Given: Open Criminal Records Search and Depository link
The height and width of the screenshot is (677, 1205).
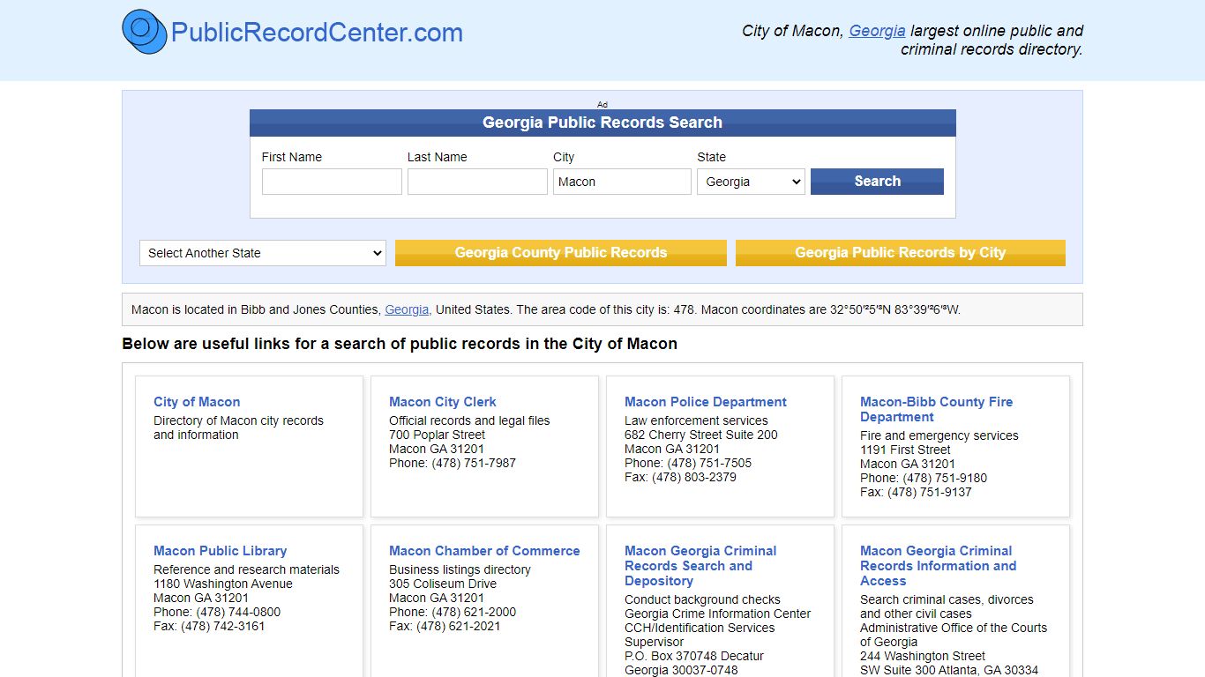Looking at the screenshot, I should coord(700,566).
